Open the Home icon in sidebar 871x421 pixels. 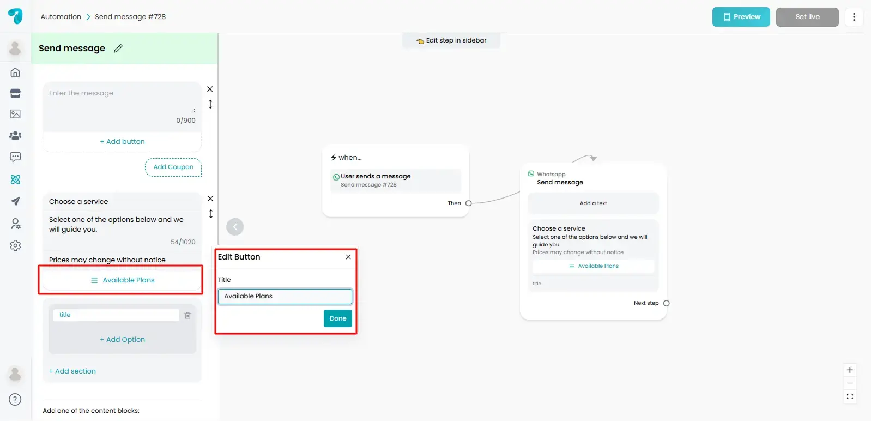click(x=15, y=73)
